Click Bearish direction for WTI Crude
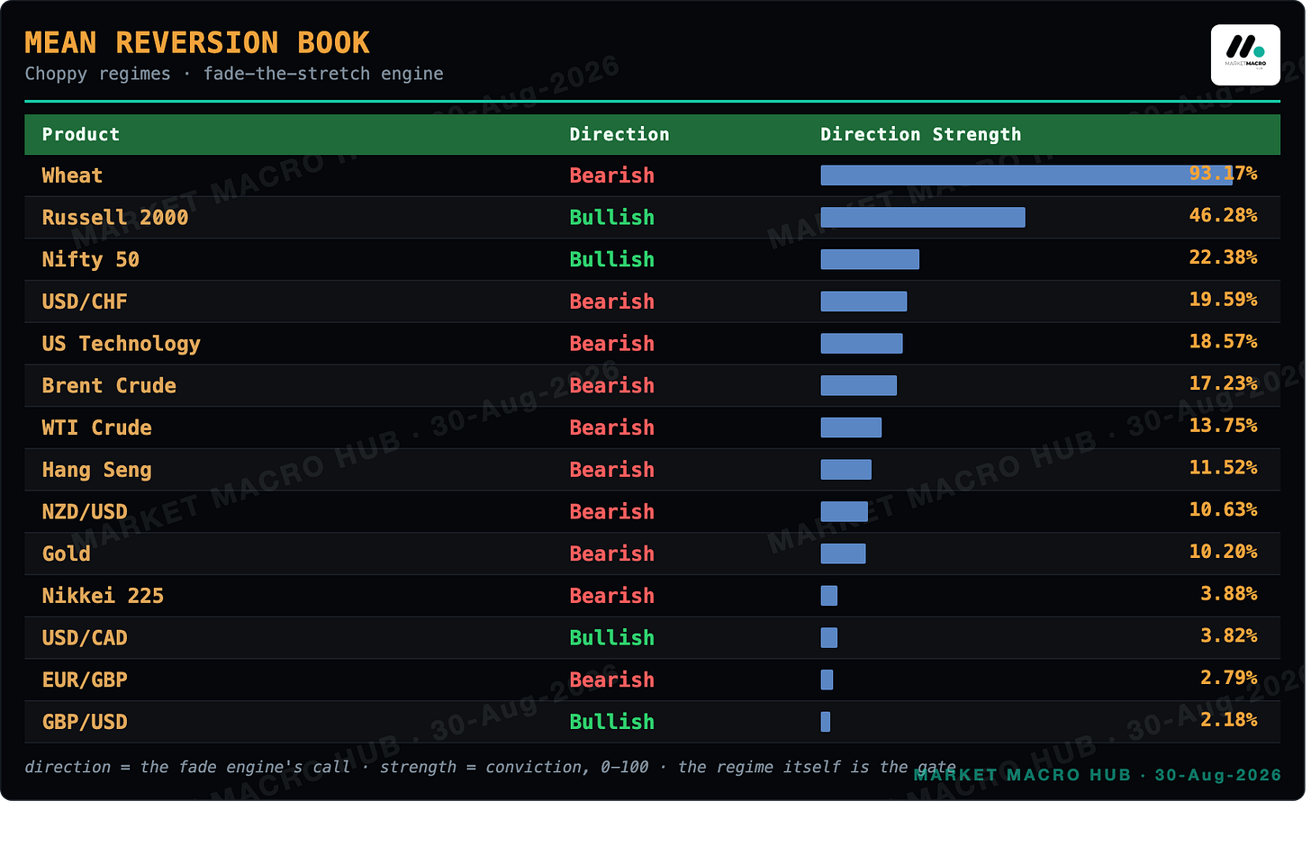 [x=612, y=427]
